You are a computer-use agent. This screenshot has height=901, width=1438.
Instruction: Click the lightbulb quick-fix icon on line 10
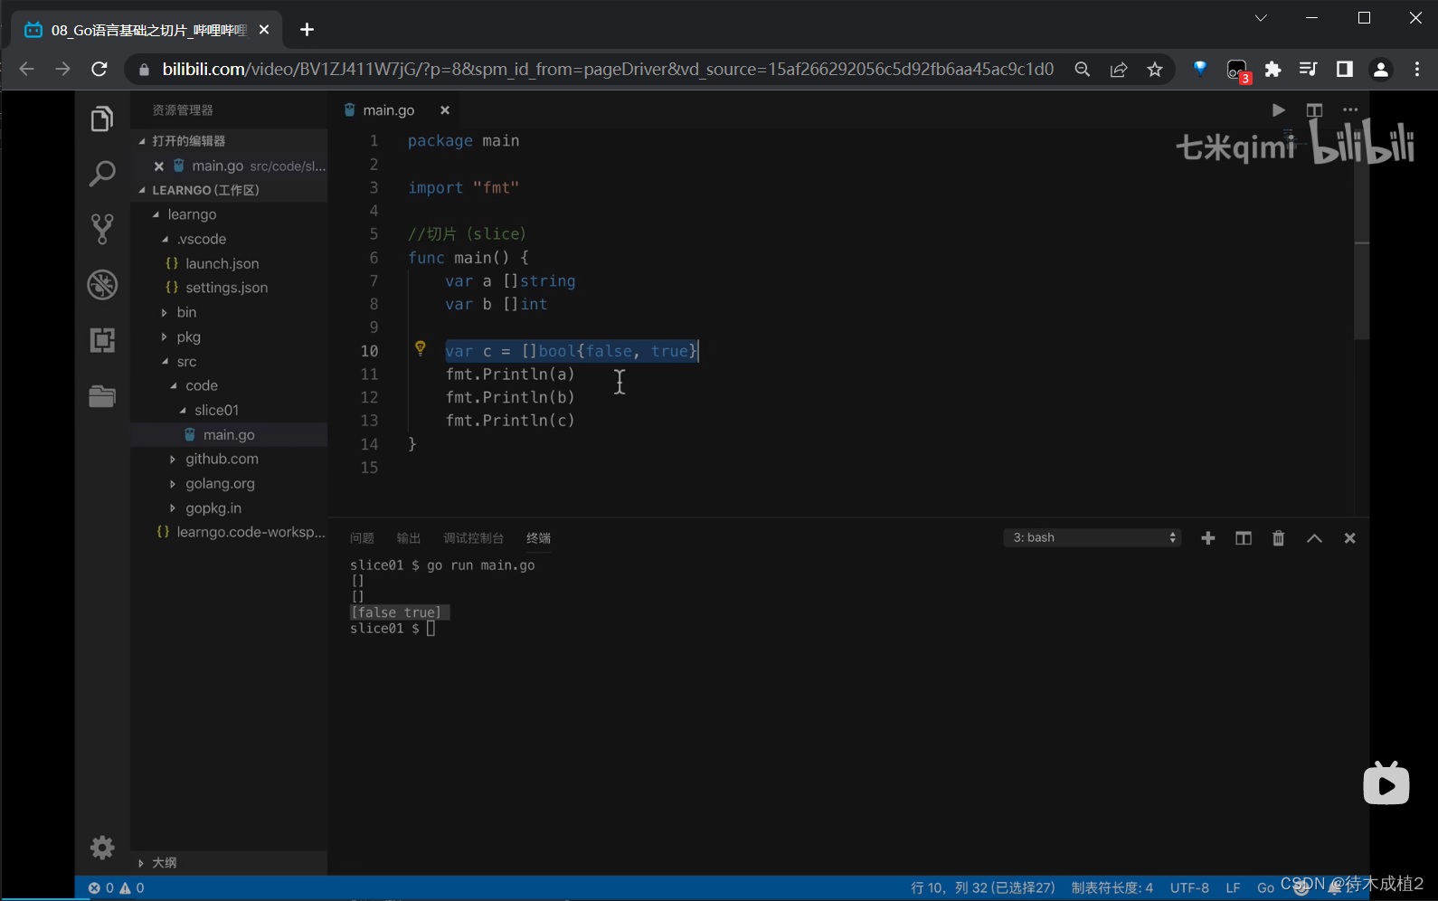click(x=420, y=348)
